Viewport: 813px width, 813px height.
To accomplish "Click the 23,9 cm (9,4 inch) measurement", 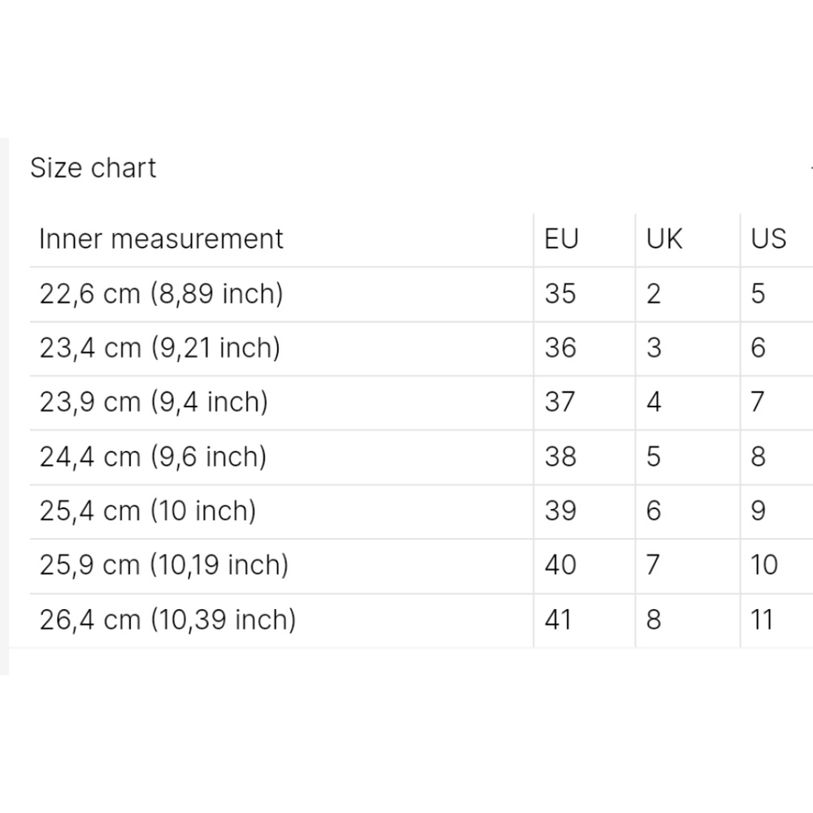I will pyautogui.click(x=154, y=402).
